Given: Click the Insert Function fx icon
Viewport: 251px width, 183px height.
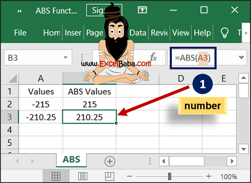Looking at the screenshot, I should [153, 57].
